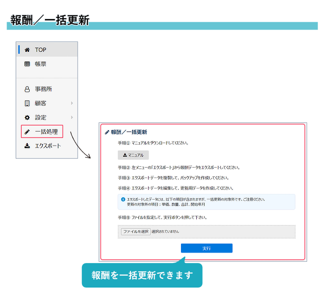The image size is (324, 301).
Task: Click the table icon beside 帳票
Action: 27,64
